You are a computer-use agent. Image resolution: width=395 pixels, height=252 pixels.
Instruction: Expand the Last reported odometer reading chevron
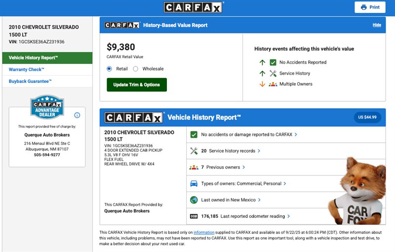289,216
